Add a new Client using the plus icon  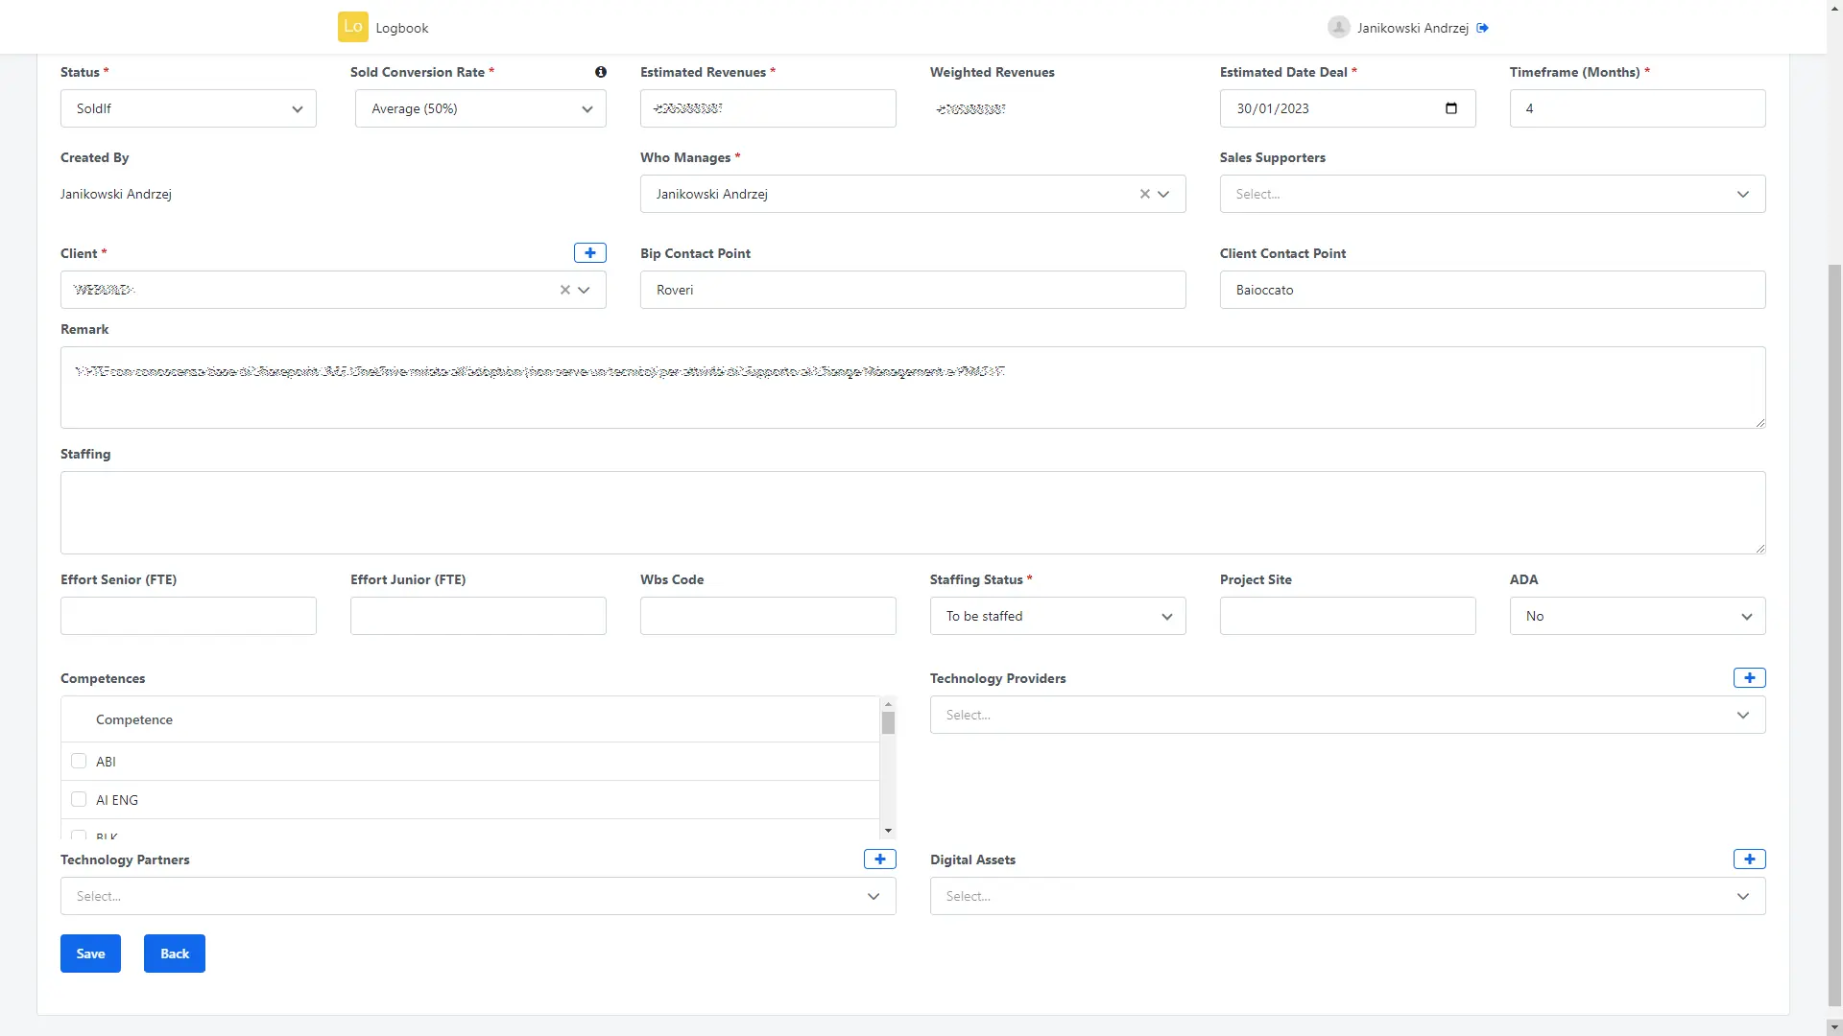click(x=589, y=252)
